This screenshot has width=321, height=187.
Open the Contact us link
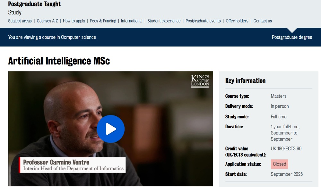click(x=263, y=21)
